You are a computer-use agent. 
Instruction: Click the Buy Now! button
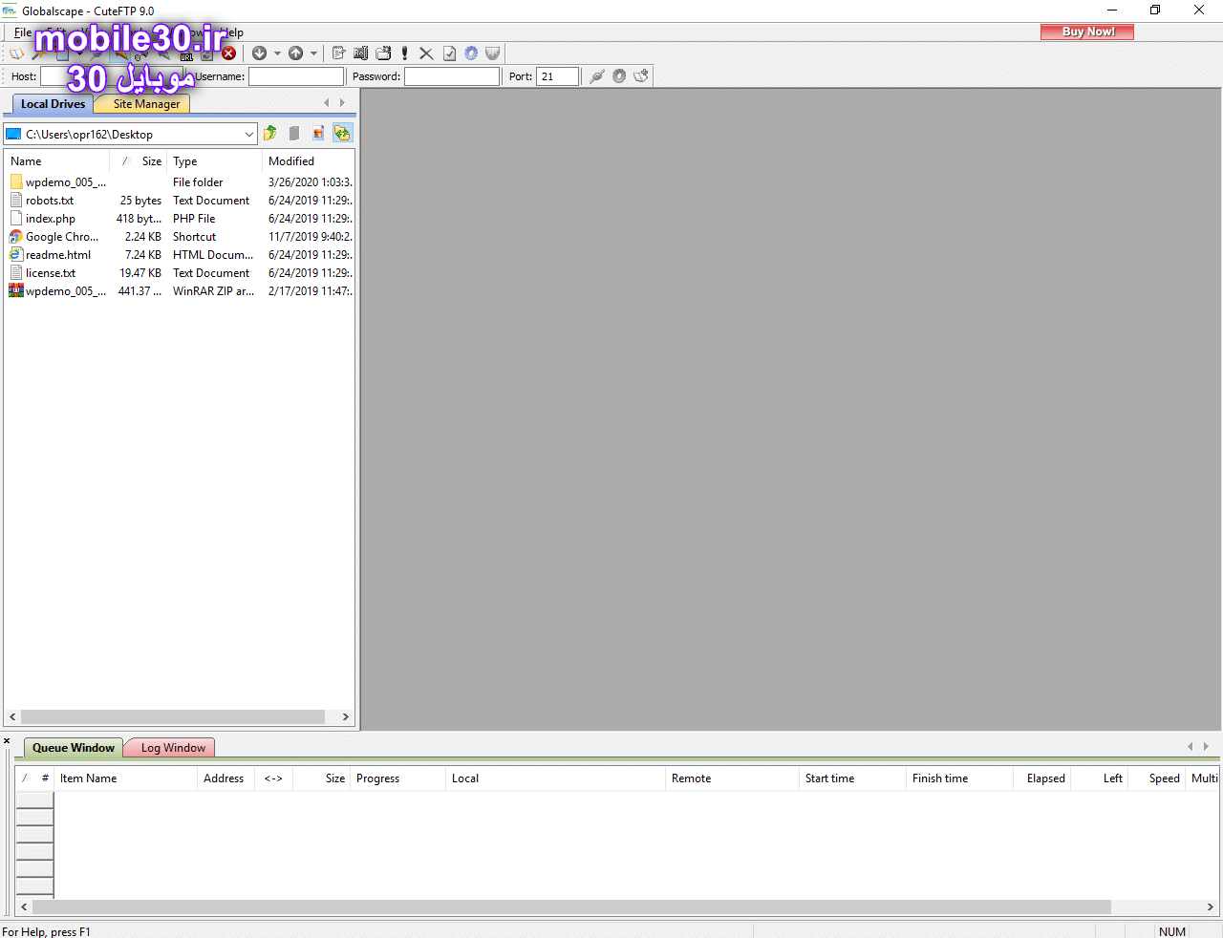point(1087,32)
